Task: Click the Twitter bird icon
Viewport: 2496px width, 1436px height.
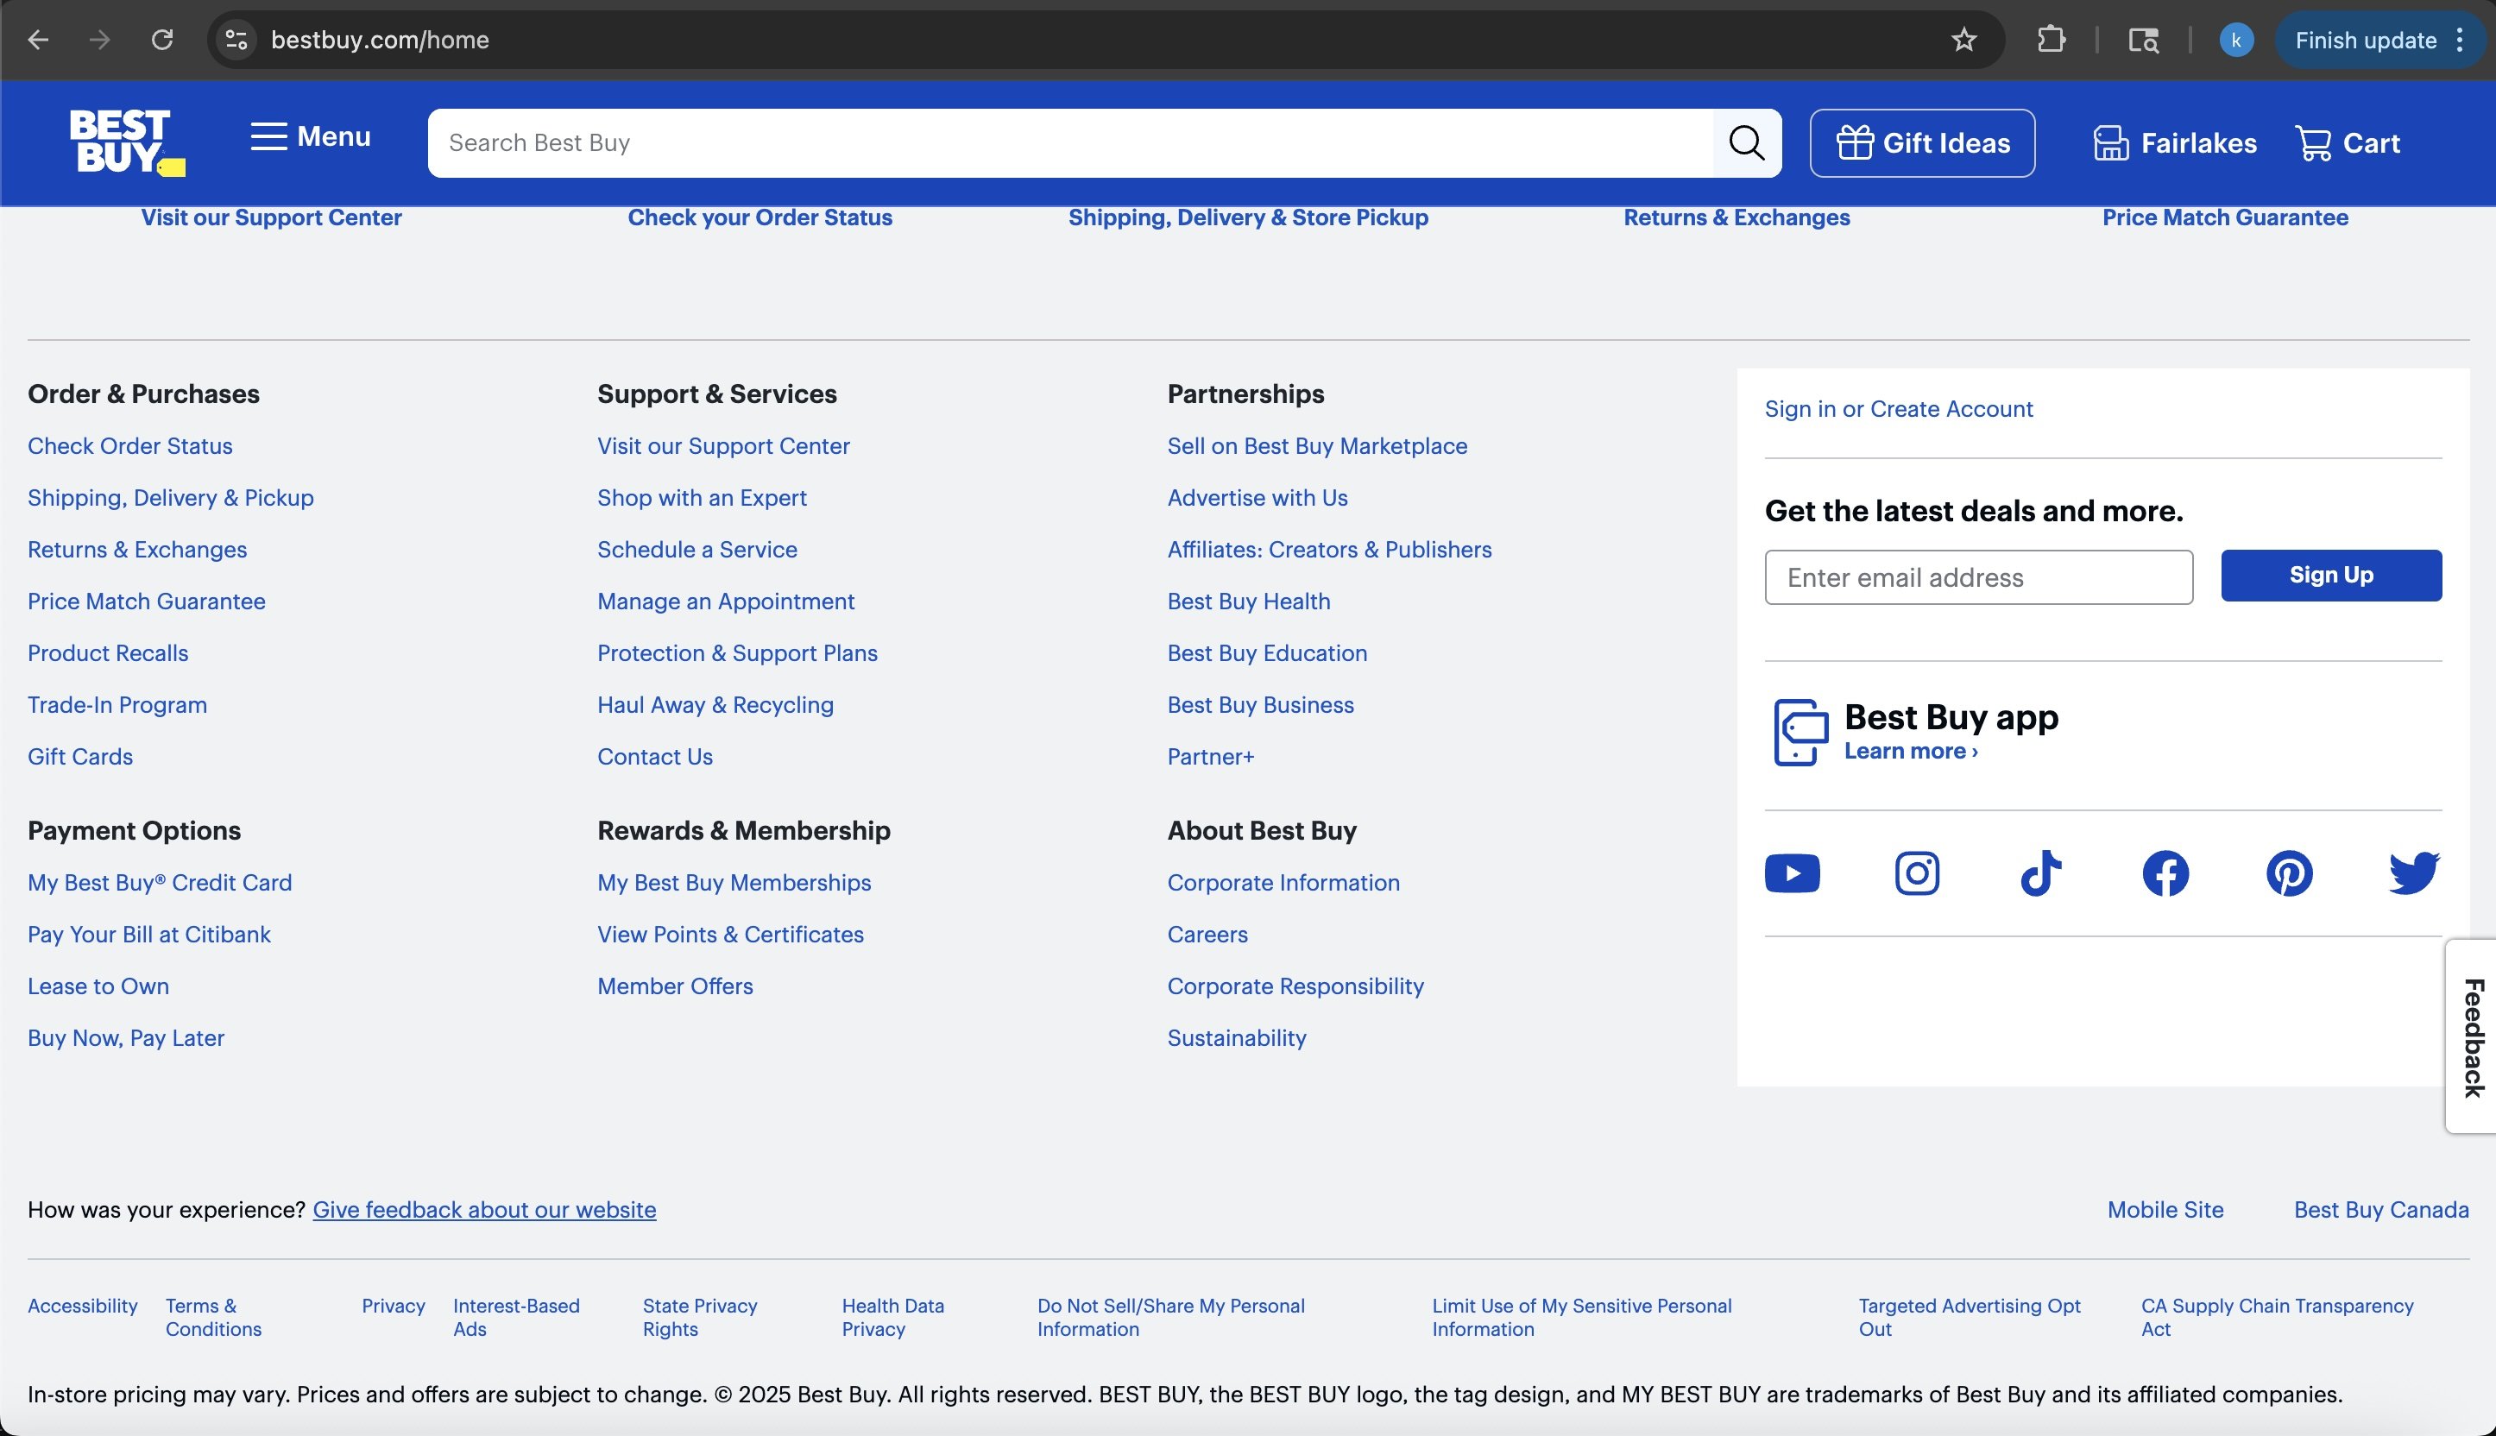Action: (x=2413, y=872)
